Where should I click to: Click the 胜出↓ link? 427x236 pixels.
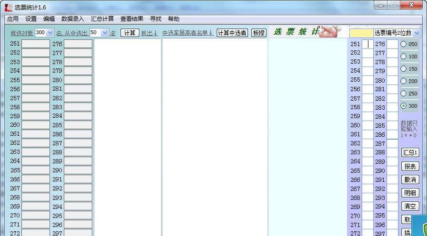[x=149, y=33]
